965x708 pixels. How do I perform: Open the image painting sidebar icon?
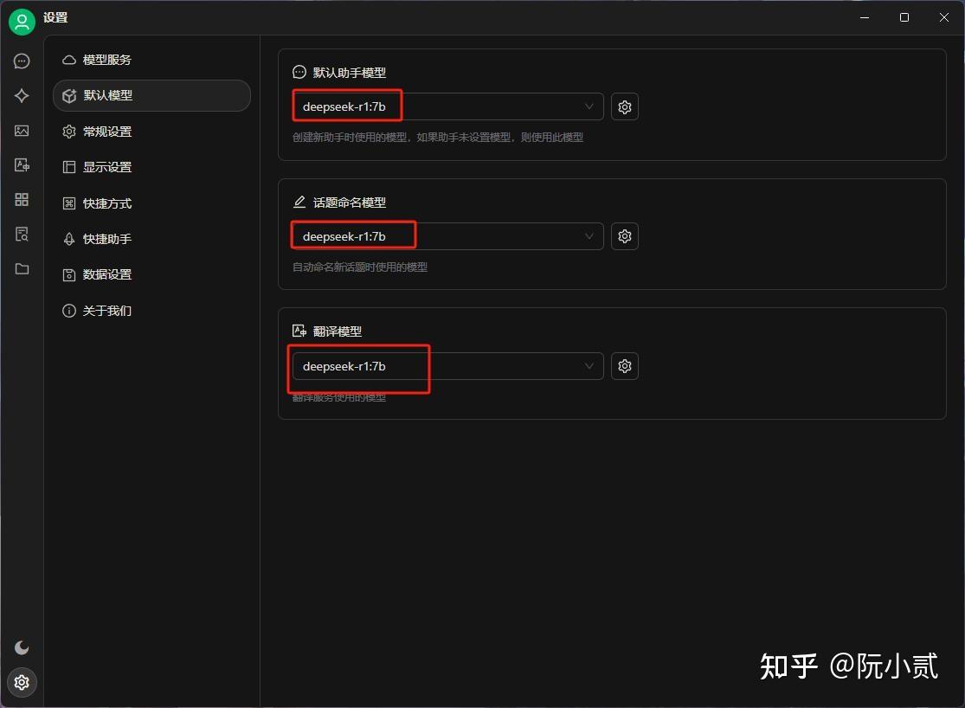[x=22, y=131]
